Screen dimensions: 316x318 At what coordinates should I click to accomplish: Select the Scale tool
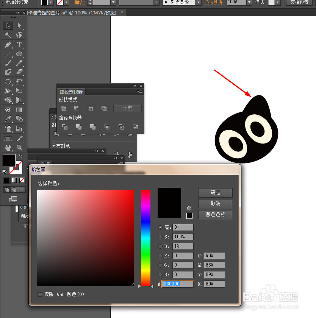click(x=19, y=82)
